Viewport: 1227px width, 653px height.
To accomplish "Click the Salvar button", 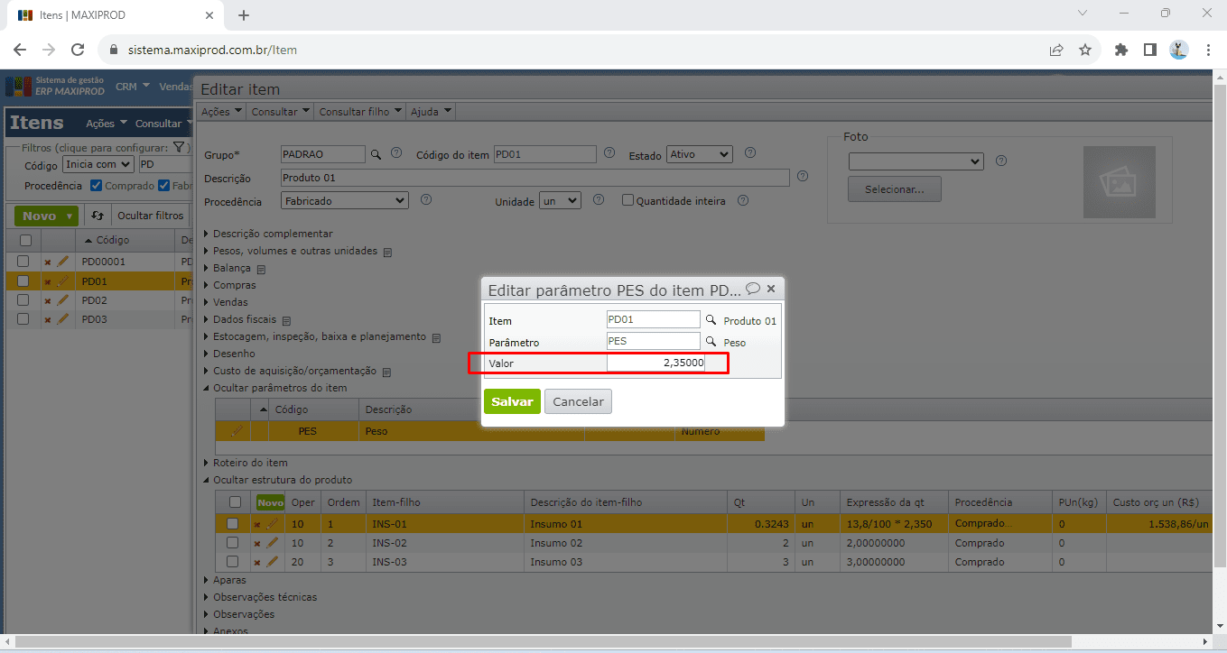I will (x=512, y=401).
